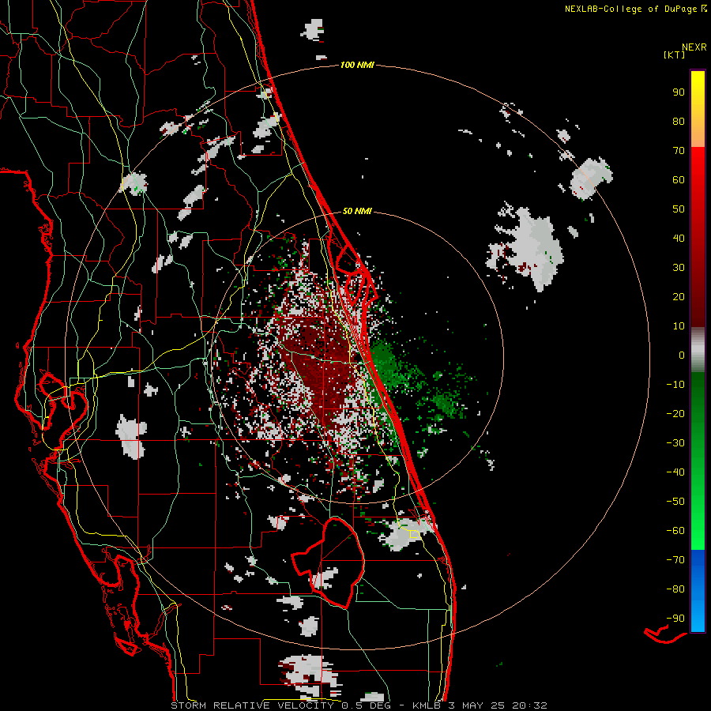This screenshot has height=711, width=711.
Task: Click the NEXR label above the color bar
Action: click(694, 47)
